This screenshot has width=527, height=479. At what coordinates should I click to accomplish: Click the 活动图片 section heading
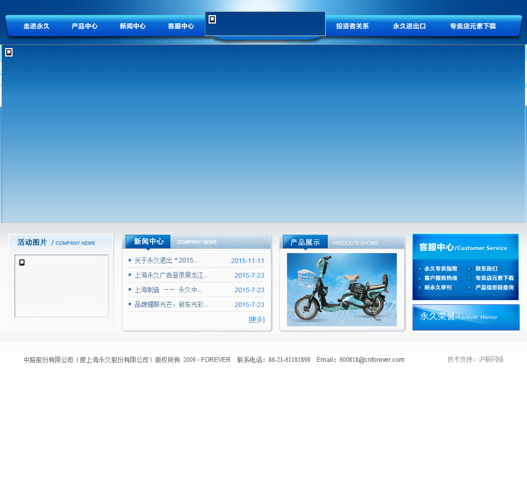(32, 242)
